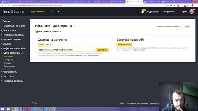This screenshot has height=111, width=198.
Task: Expand the Ссылки sidebar section
Action: (x=6, y=44)
